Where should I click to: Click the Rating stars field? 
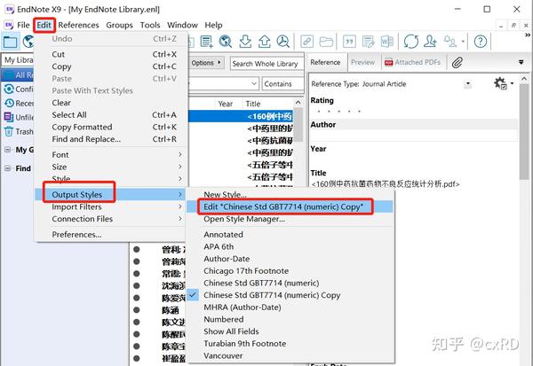click(x=338, y=111)
